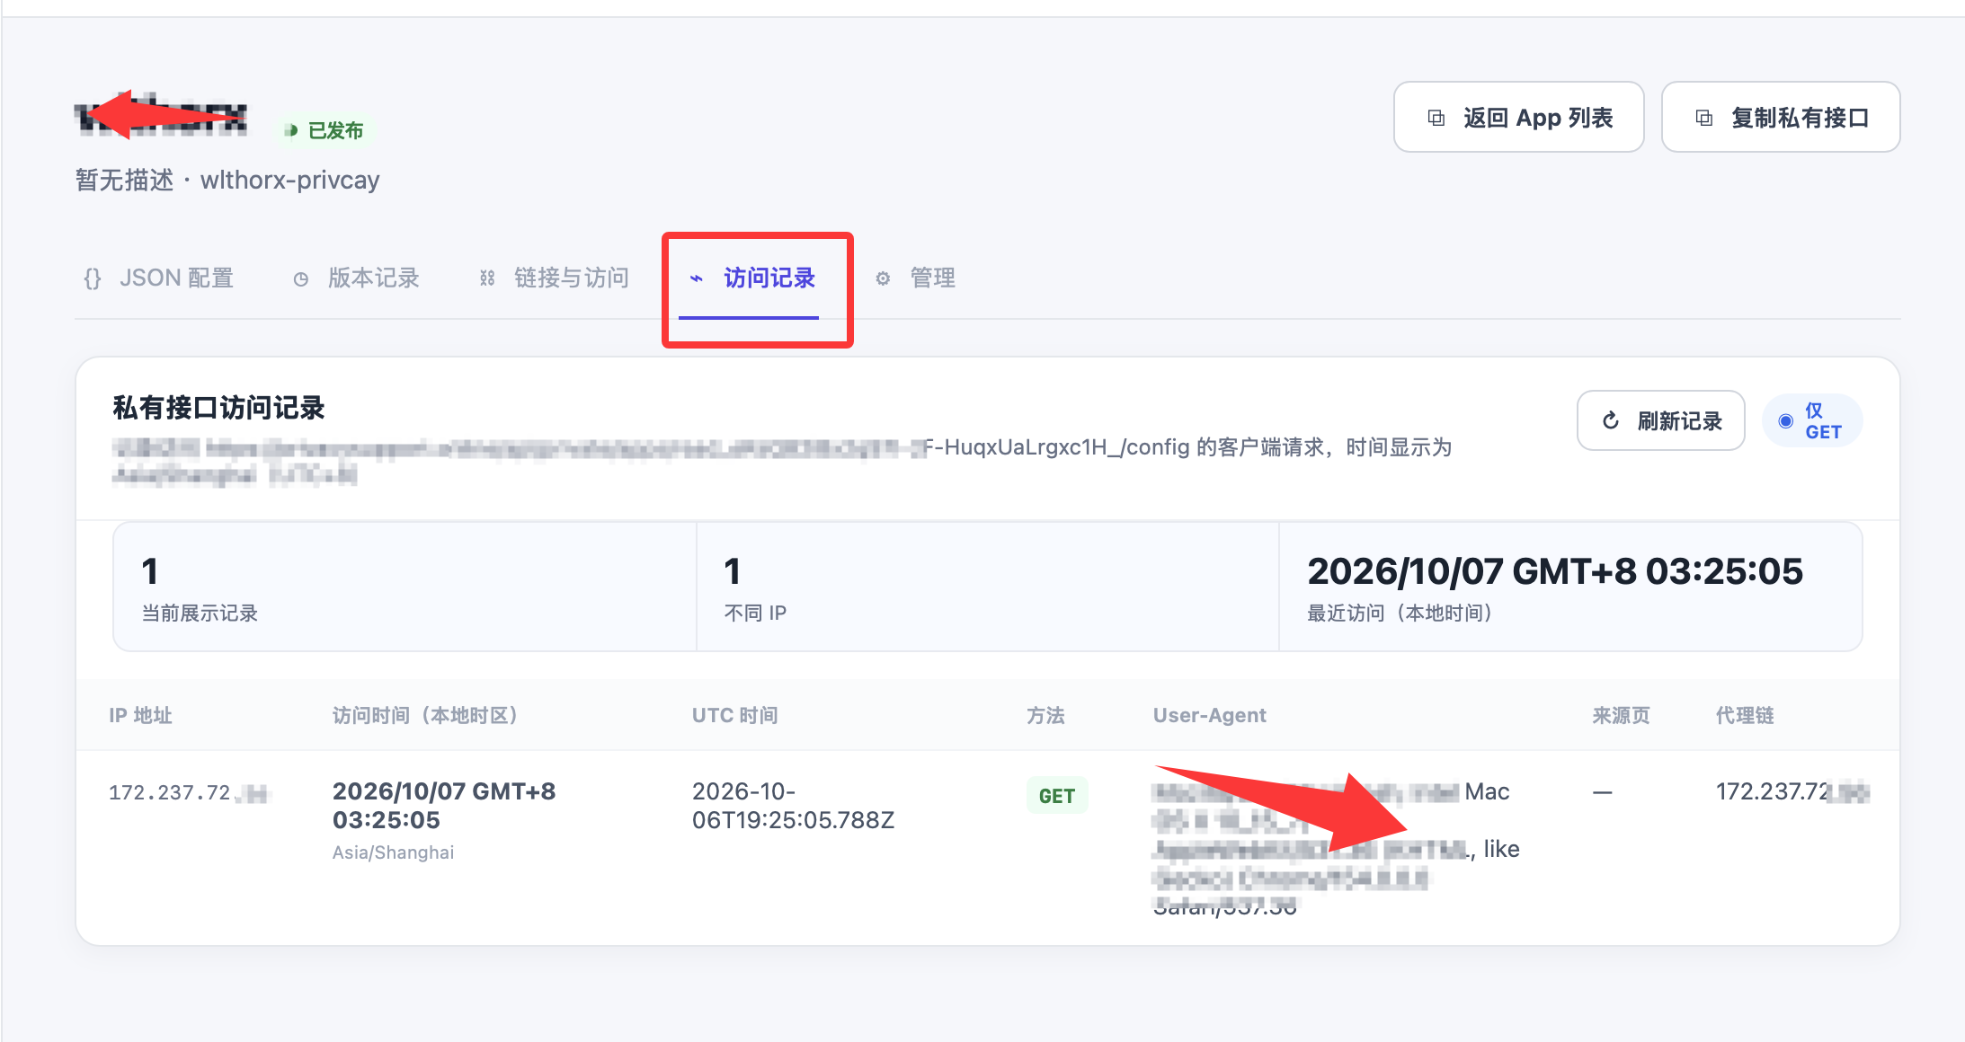Viewport: 1965px width, 1042px height.
Task: Click the 方法 column header
Action: click(1045, 715)
